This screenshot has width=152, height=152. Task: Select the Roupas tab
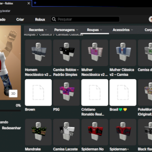95,30
